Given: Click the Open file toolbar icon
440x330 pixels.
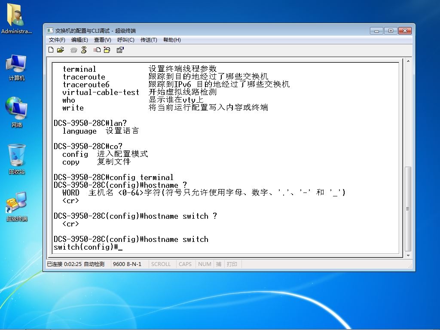Looking at the screenshot, I should [x=60, y=50].
